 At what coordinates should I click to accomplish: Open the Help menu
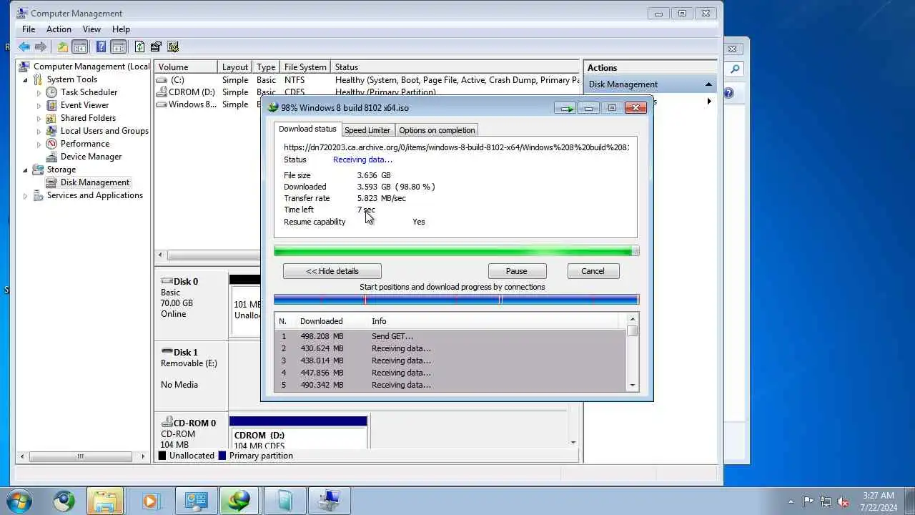pyautogui.click(x=121, y=29)
